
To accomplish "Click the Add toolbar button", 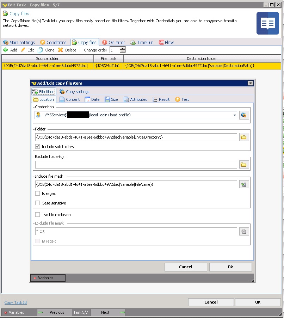I will coord(10,50).
